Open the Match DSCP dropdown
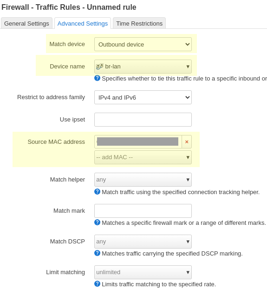This screenshot has height=290, width=267. coord(143,242)
